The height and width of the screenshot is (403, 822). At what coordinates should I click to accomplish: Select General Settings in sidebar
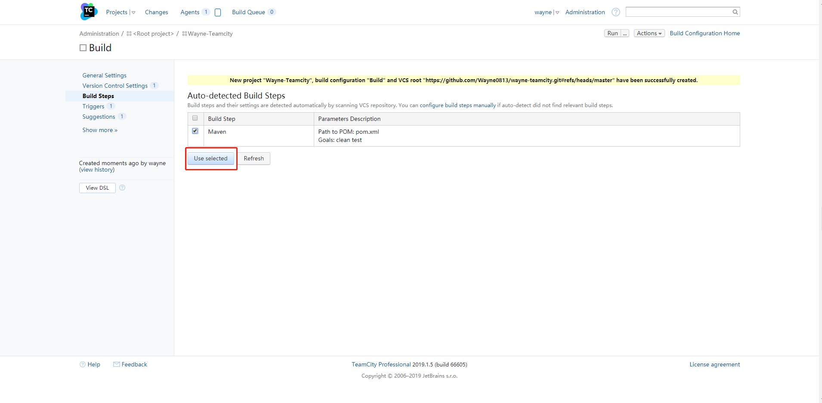pos(105,75)
